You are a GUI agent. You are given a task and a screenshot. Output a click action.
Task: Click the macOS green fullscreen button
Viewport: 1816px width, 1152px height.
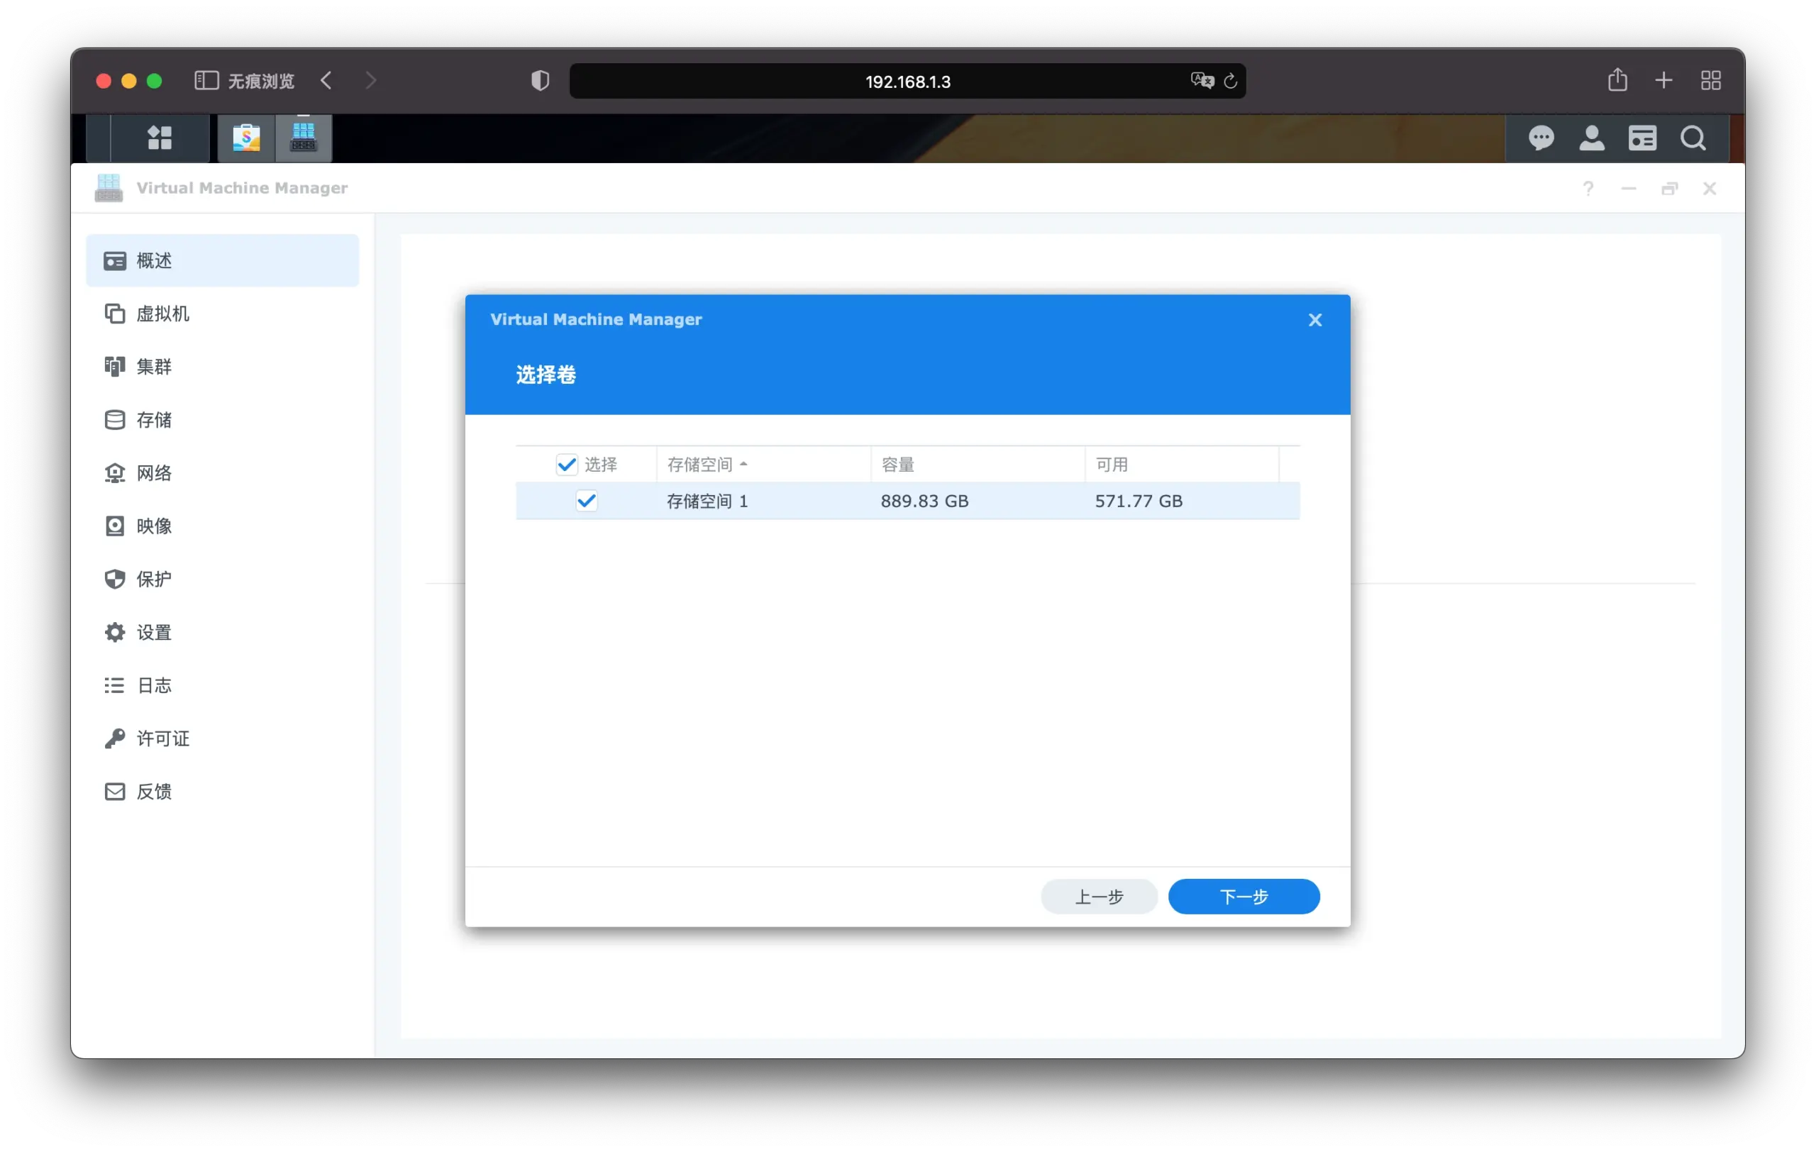(154, 81)
